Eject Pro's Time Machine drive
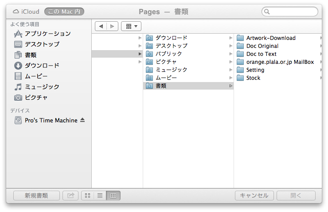This screenshot has height=212, width=328. pos(82,121)
